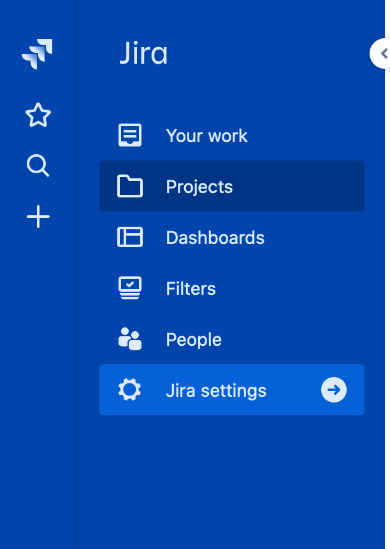This screenshot has width=390, height=549.
Task: Click the Jira product title text
Action: [x=143, y=53]
